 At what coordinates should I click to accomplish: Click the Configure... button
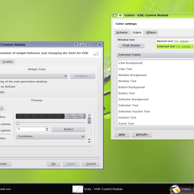point(83,76)
